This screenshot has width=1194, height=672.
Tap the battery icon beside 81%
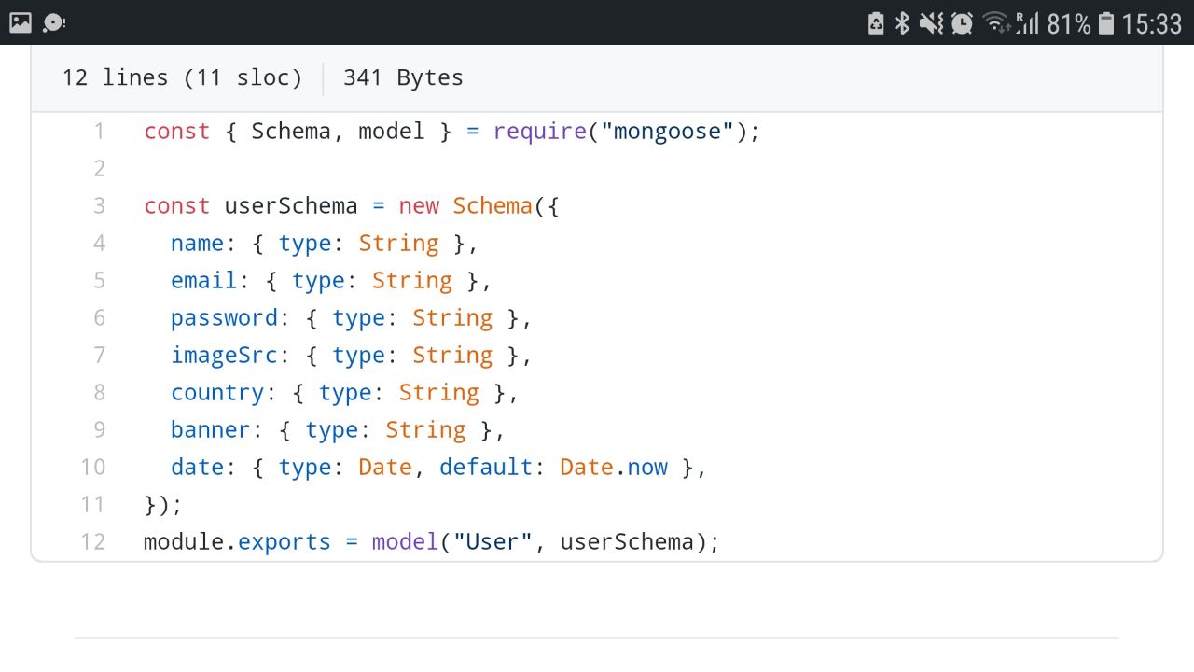pyautogui.click(x=1106, y=22)
